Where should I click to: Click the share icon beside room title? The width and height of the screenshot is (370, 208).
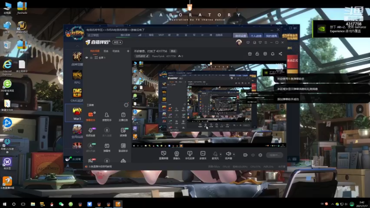coord(280,54)
